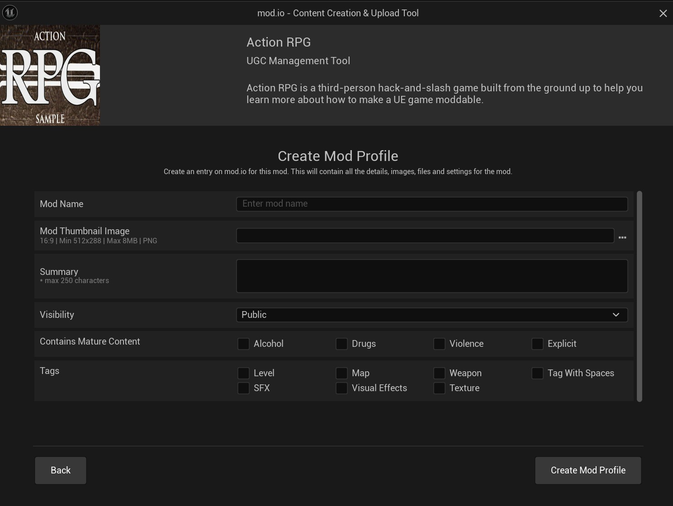The image size is (673, 506).
Task: Click the Unreal Engine logo icon
Action: [9, 13]
